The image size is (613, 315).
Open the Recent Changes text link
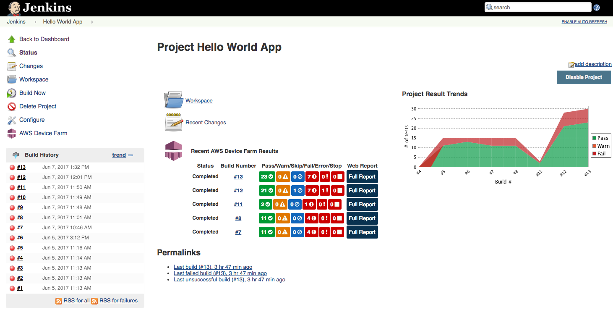click(206, 123)
